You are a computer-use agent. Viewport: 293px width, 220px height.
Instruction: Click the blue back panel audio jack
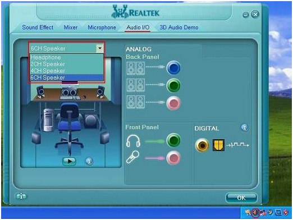pyautogui.click(x=173, y=67)
